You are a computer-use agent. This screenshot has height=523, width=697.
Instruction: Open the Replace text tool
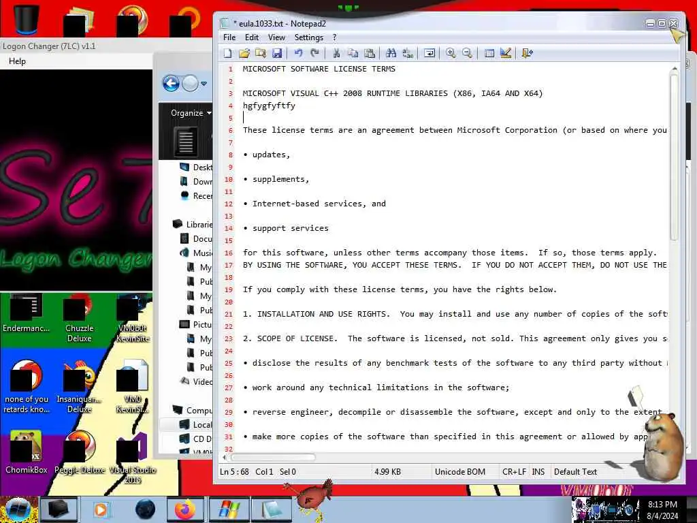click(x=408, y=53)
